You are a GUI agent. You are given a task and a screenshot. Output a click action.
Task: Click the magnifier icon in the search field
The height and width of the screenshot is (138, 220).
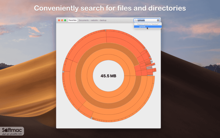136,20
